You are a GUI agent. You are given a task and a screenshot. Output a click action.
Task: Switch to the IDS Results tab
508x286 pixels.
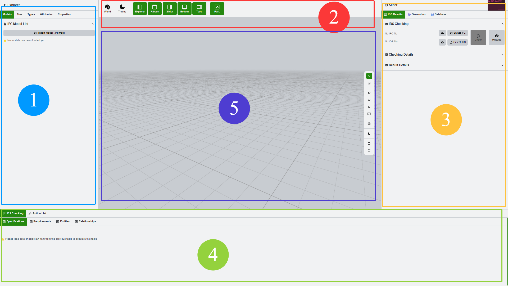coord(393,14)
